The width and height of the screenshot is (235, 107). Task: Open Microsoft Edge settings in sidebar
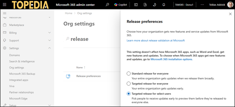(18, 98)
